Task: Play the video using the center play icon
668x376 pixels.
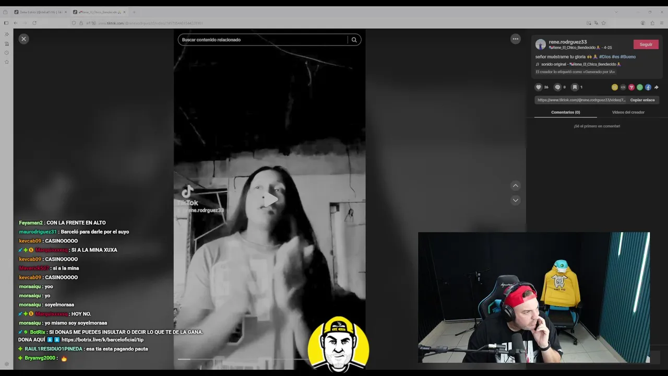Action: [270, 199]
